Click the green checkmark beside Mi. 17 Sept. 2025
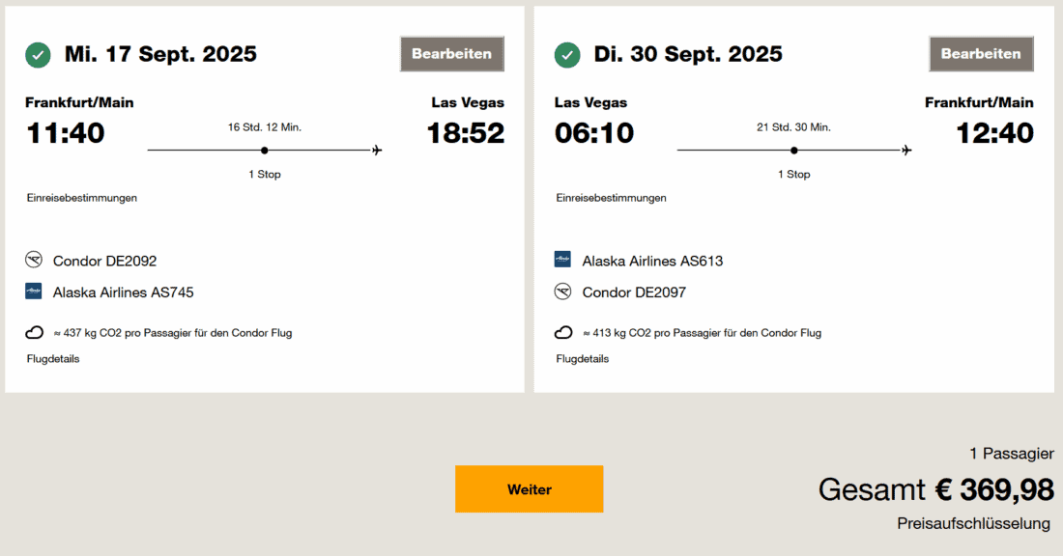The width and height of the screenshot is (1063, 556). (39, 55)
